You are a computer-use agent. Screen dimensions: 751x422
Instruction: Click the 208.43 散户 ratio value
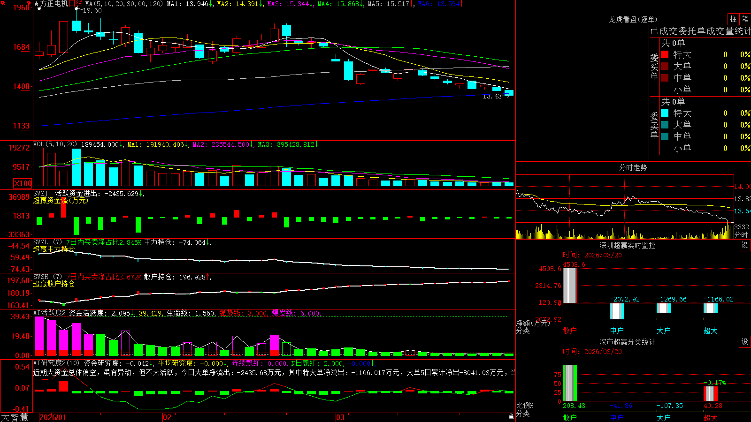point(574,406)
